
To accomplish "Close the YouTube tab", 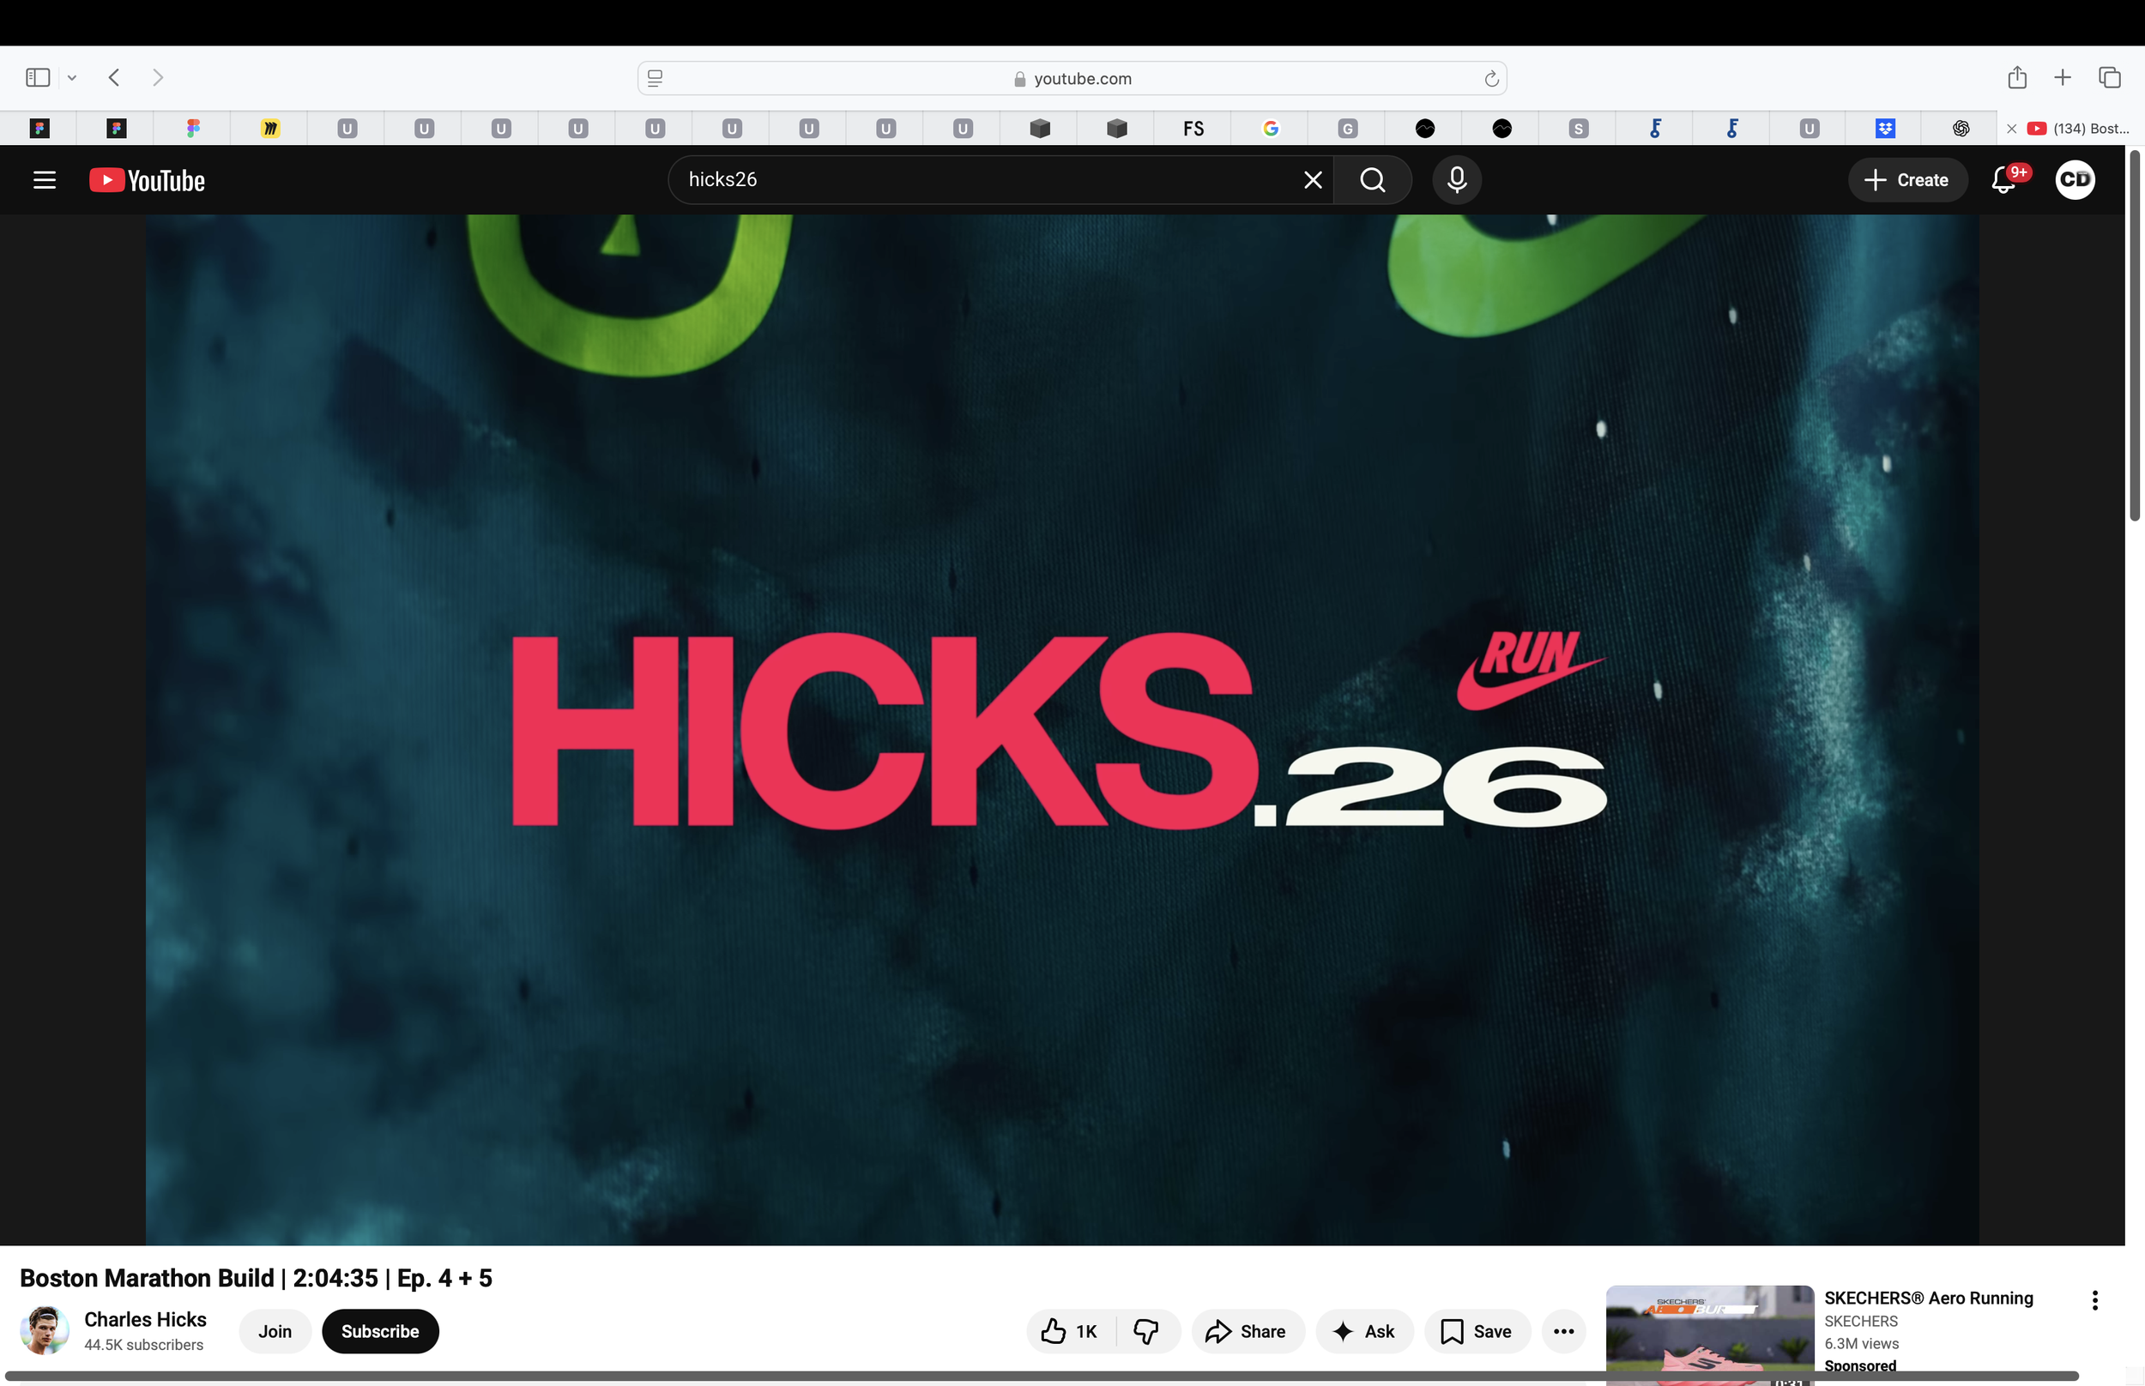I will click(x=2012, y=129).
